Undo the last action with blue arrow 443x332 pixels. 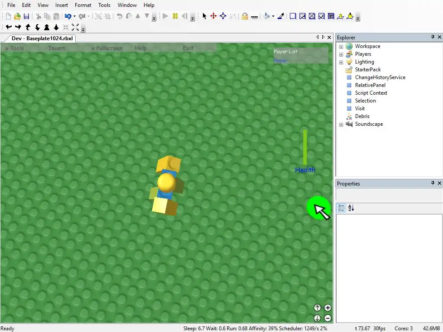tap(68, 16)
